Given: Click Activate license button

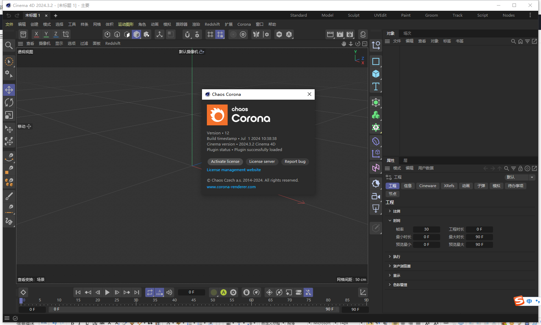Looking at the screenshot, I should [x=225, y=161].
